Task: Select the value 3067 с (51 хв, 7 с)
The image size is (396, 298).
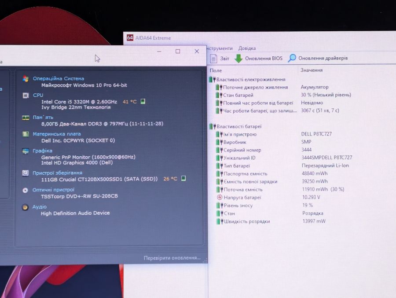Action: coord(320,110)
